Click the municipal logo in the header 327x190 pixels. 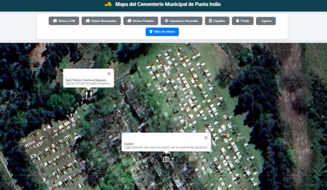pyautogui.click(x=108, y=4)
